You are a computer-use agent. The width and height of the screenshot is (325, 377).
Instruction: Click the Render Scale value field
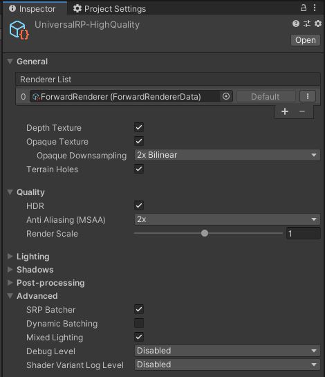[x=303, y=233]
